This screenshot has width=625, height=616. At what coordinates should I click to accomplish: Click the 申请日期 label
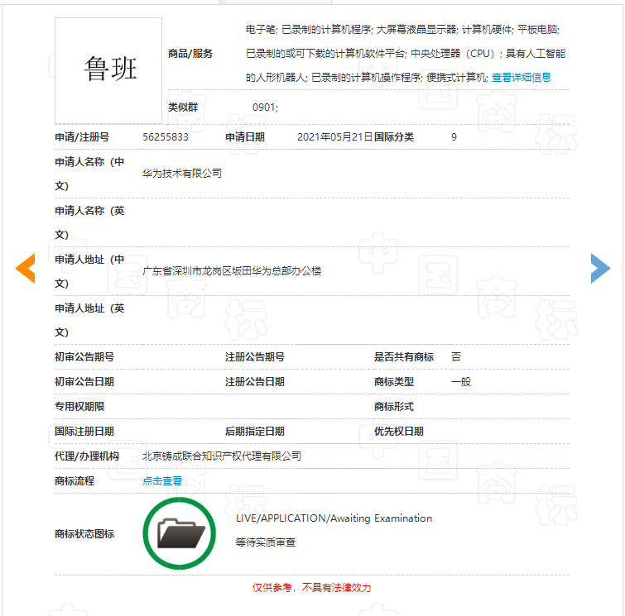click(245, 137)
